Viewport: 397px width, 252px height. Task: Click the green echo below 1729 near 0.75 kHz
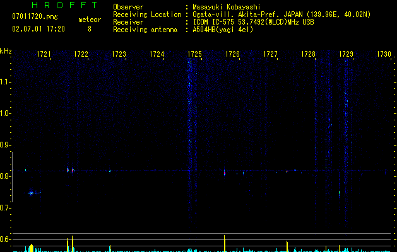click(340, 193)
